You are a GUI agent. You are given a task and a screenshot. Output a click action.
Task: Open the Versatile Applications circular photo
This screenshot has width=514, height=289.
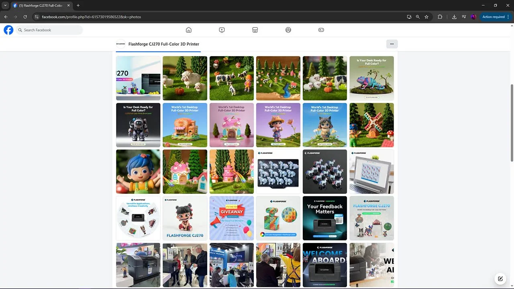[x=138, y=218]
